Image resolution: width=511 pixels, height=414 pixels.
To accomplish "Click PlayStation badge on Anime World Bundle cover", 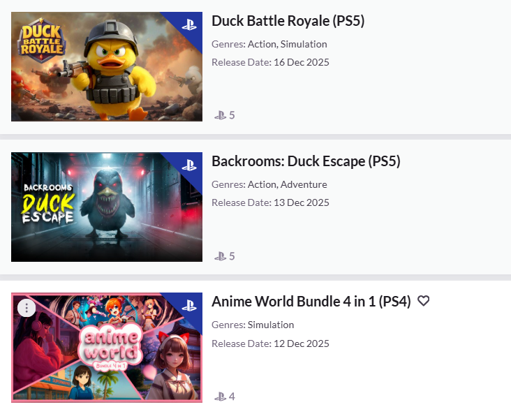I will 189,306.
